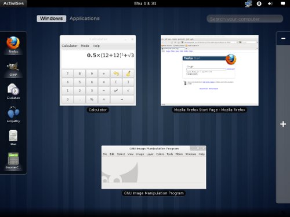Image resolution: width=290 pixels, height=217 pixels.
Task: Open the accessibility menu icon
Action: 259,3
